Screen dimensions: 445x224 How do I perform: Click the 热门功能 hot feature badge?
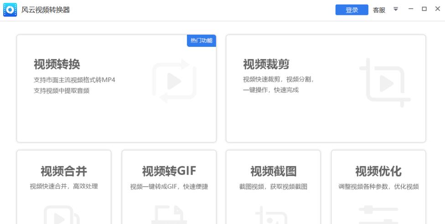point(201,41)
